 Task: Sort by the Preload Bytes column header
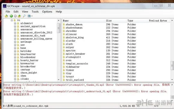click(158, 21)
